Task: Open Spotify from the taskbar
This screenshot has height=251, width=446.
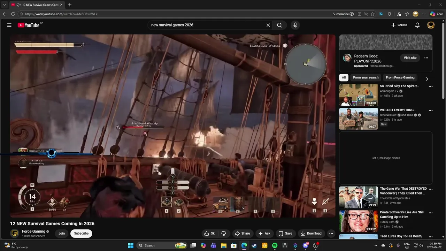Action: [275, 245]
